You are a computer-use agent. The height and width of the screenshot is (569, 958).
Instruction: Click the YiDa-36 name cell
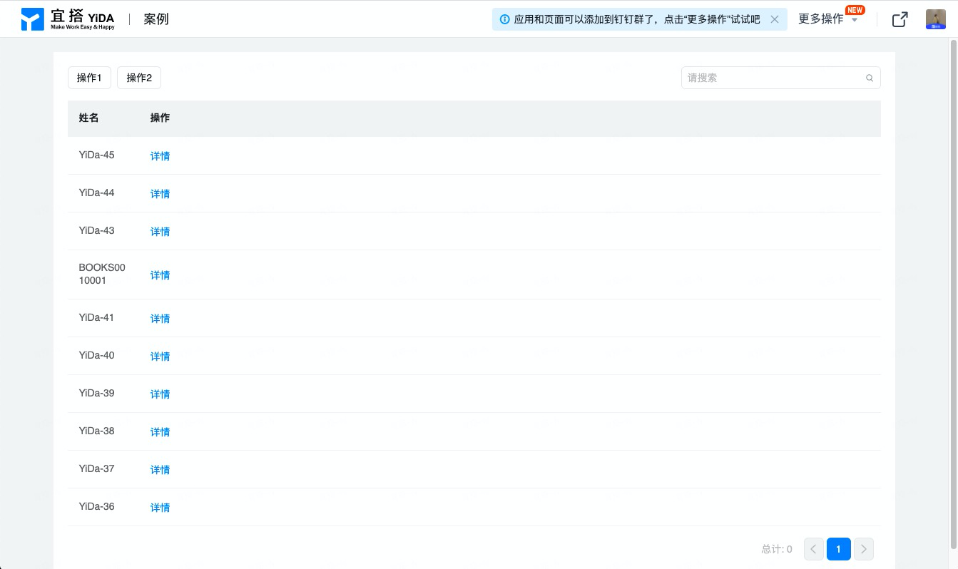[x=96, y=506]
